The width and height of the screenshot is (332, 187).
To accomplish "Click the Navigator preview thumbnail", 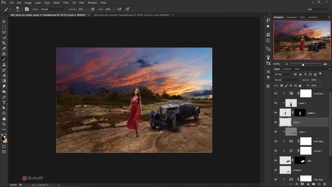I will click(x=302, y=40).
